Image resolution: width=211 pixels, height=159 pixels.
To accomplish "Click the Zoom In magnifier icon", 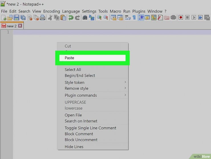I will tap(99, 18).
